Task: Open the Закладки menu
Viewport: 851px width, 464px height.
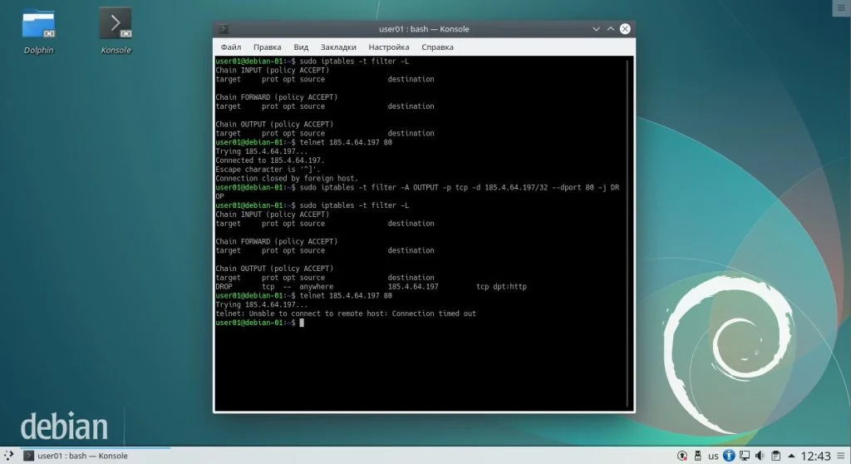Action: 338,47
